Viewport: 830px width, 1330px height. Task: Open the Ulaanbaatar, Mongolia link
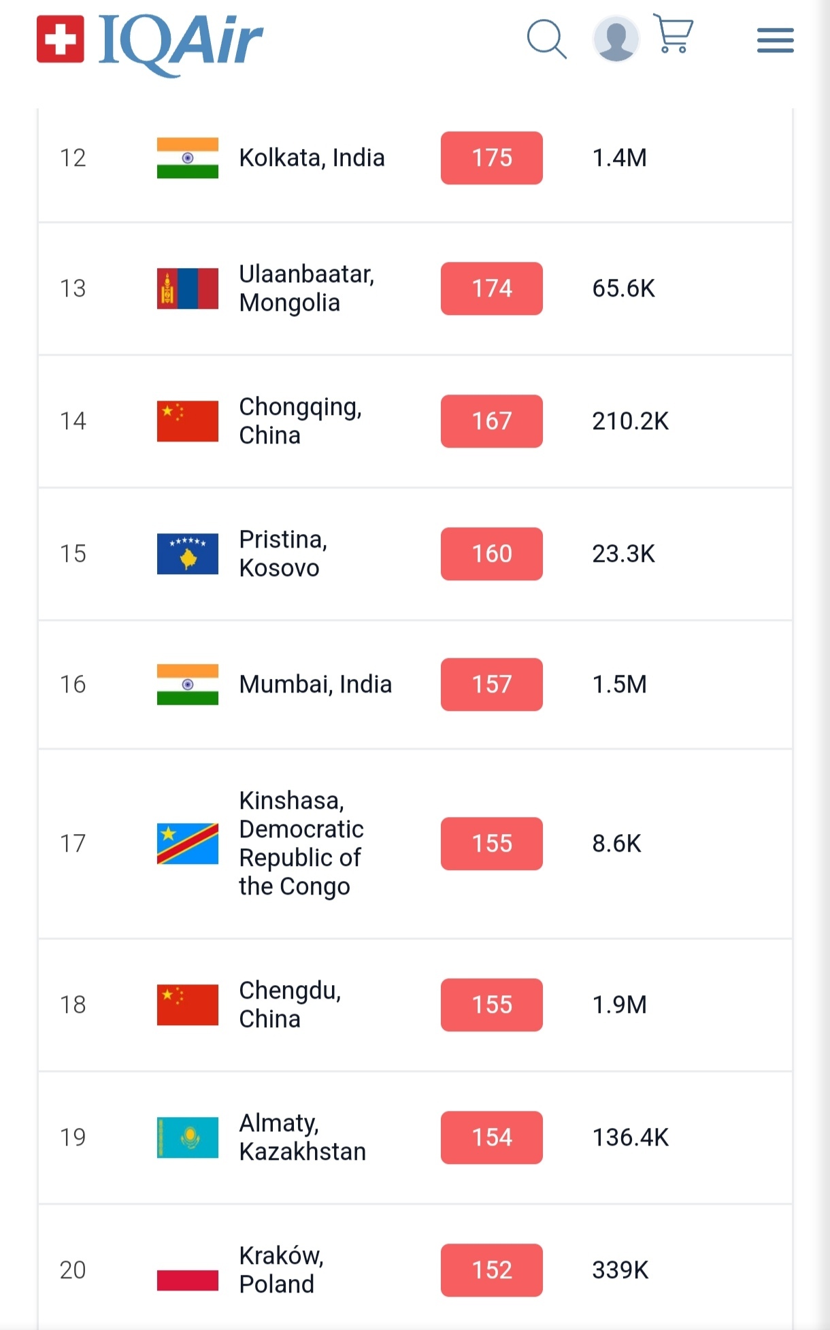(306, 288)
